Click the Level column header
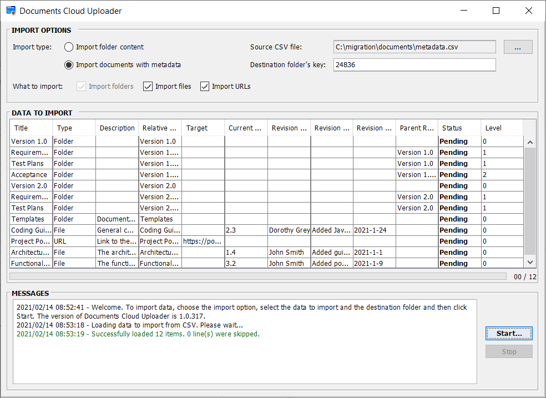Screen dimensions: 546x398 [x=501, y=128]
